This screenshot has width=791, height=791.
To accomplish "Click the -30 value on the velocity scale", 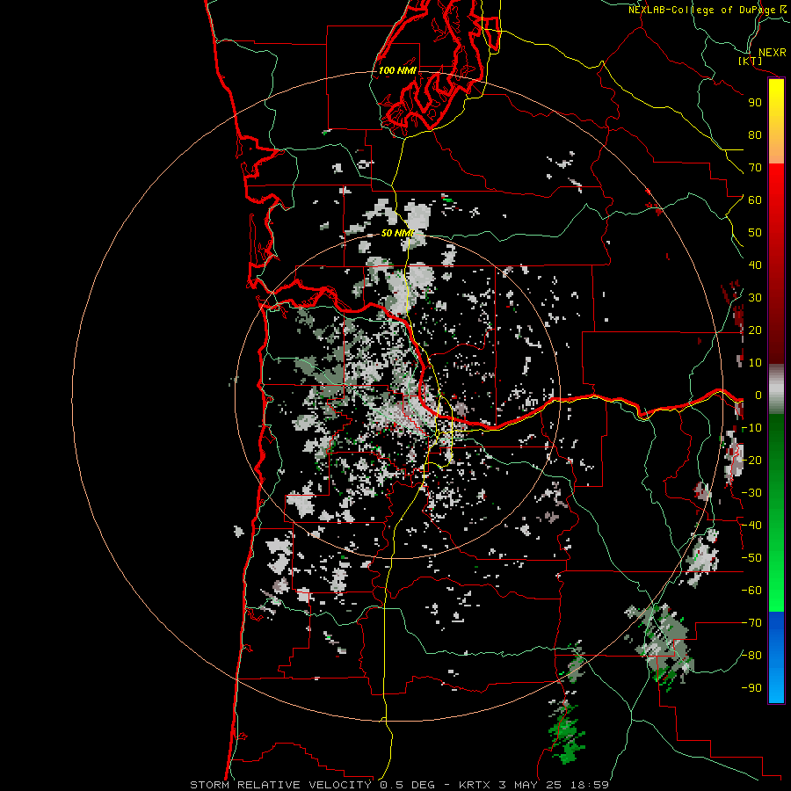I will [751, 493].
